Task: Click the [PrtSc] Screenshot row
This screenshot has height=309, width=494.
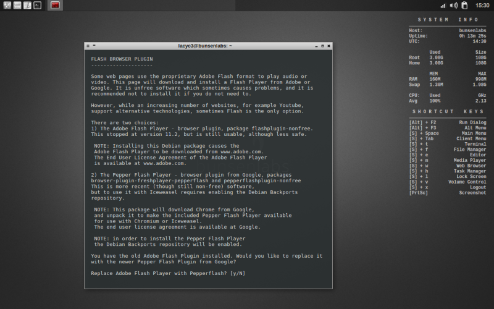Action: coord(447,193)
